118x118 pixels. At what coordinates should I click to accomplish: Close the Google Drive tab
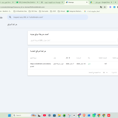coord(112,2)
